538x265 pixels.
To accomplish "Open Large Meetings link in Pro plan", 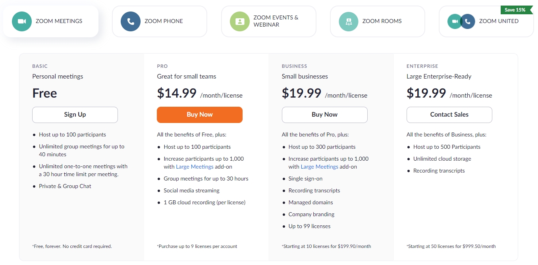I will [x=195, y=167].
